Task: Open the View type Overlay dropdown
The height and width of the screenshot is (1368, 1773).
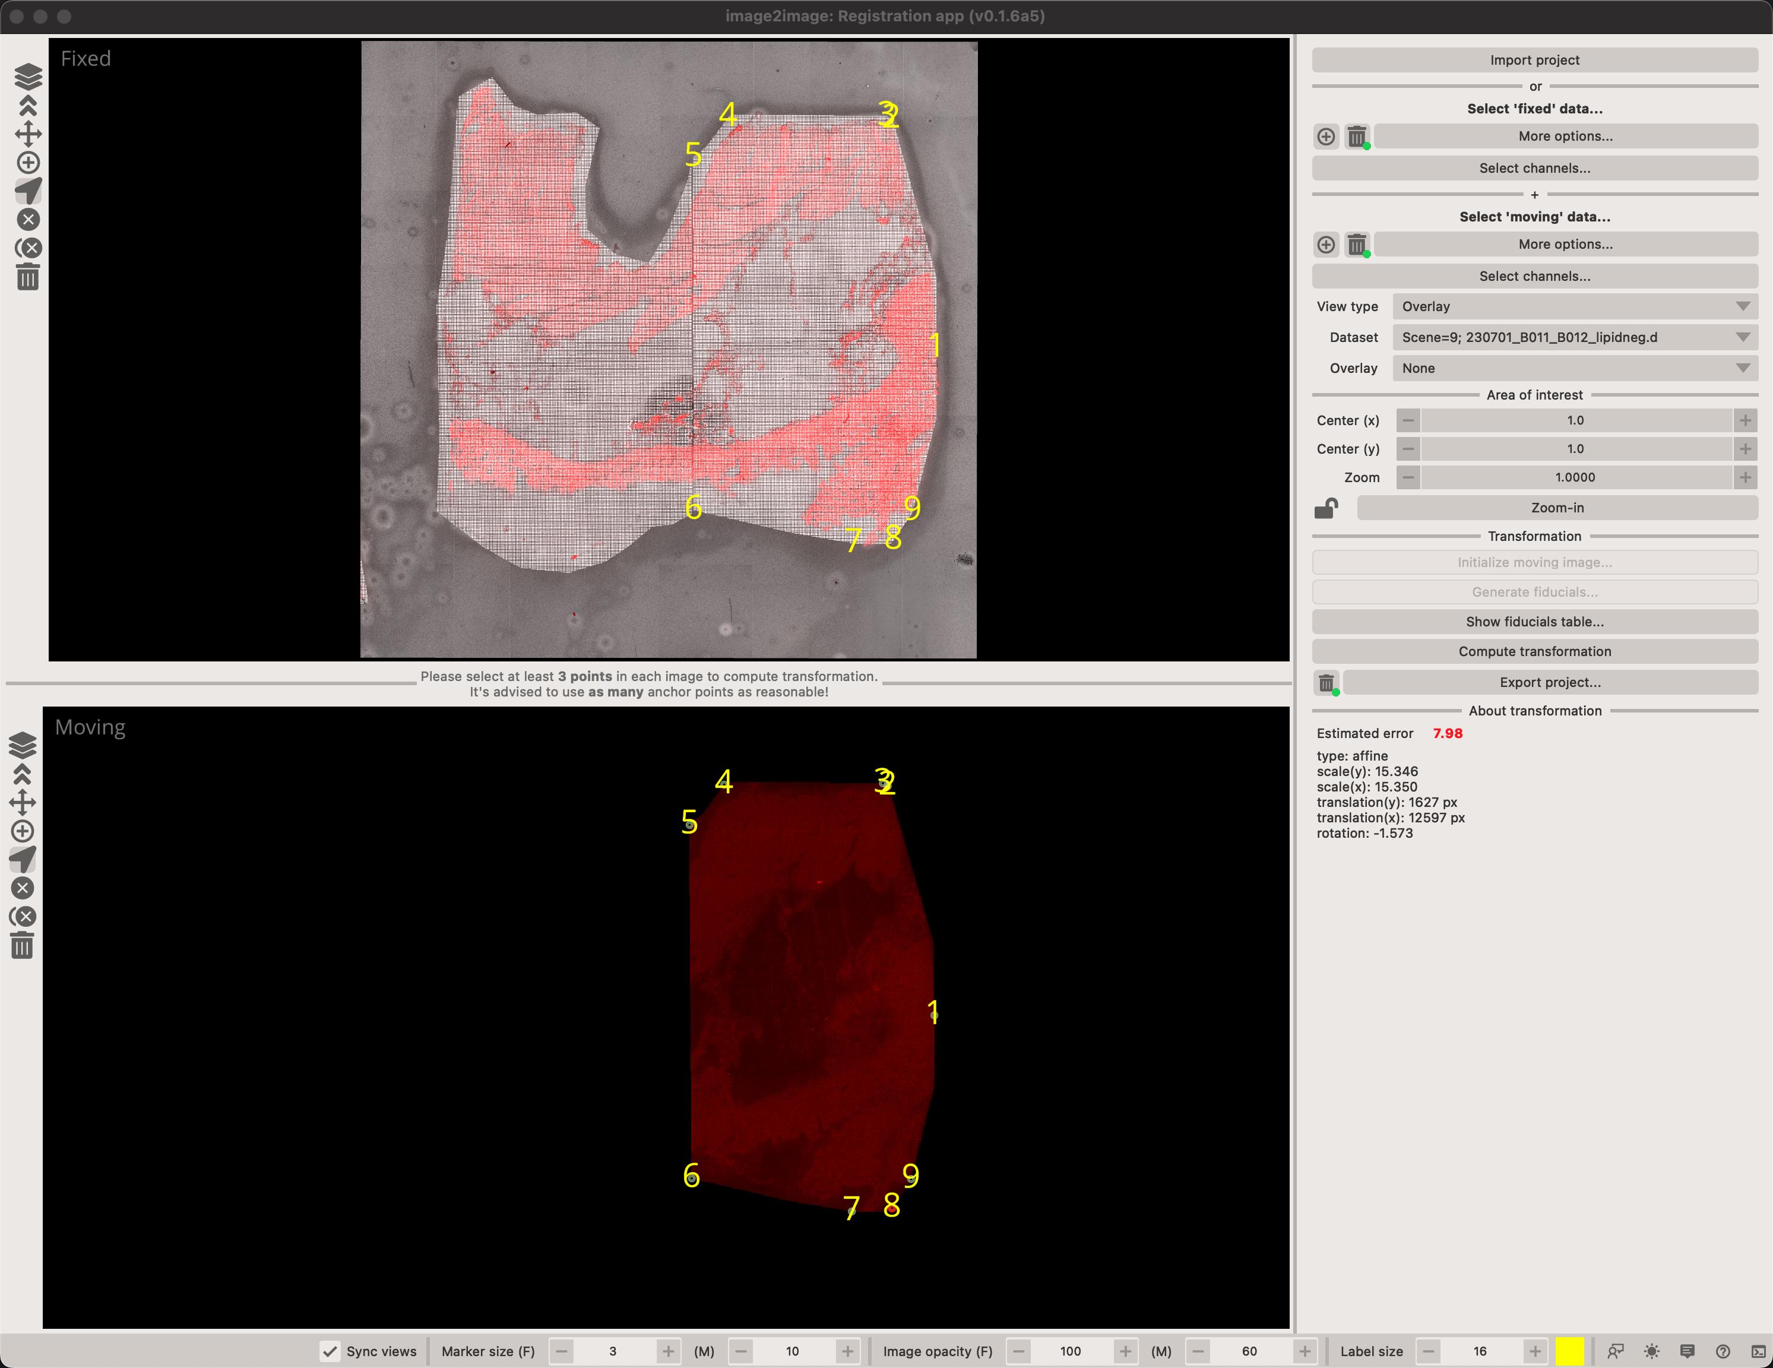Action: (1574, 306)
